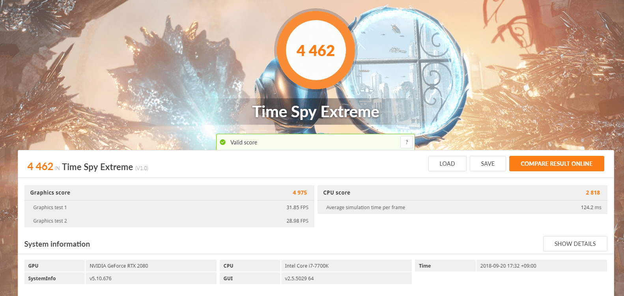Image resolution: width=624 pixels, height=296 pixels.
Task: Click the LOAD button
Action: coord(447,163)
